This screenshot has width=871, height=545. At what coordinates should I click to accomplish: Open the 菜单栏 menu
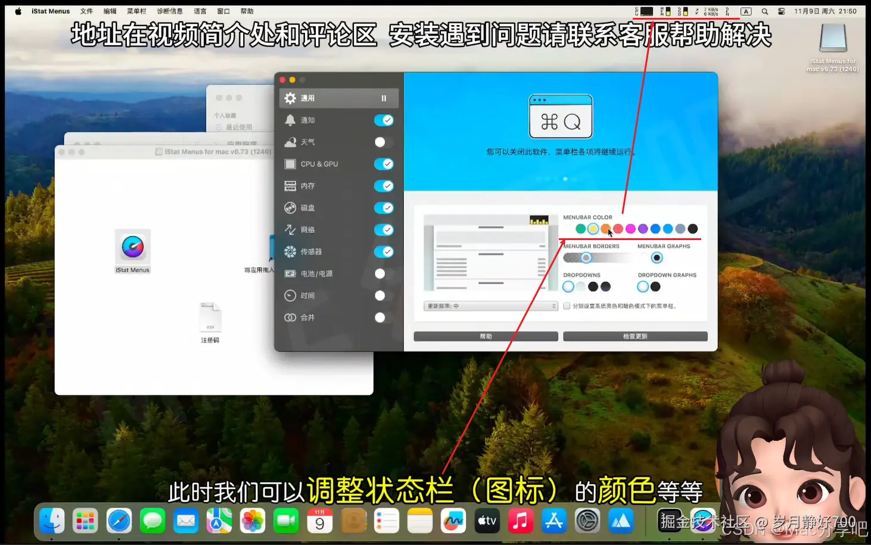pyautogui.click(x=136, y=10)
